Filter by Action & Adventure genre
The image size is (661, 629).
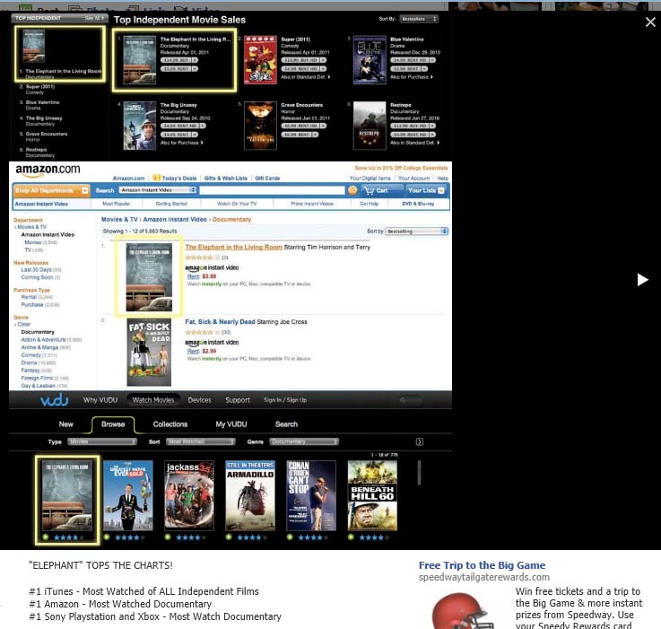[43, 339]
